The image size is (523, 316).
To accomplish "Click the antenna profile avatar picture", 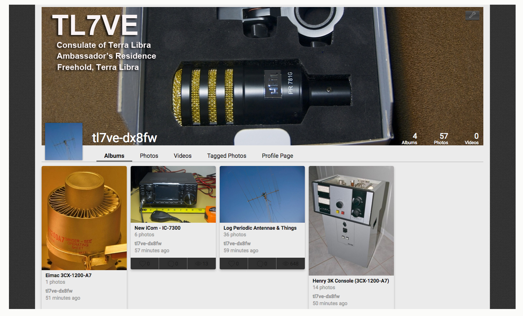I will pos(64,141).
